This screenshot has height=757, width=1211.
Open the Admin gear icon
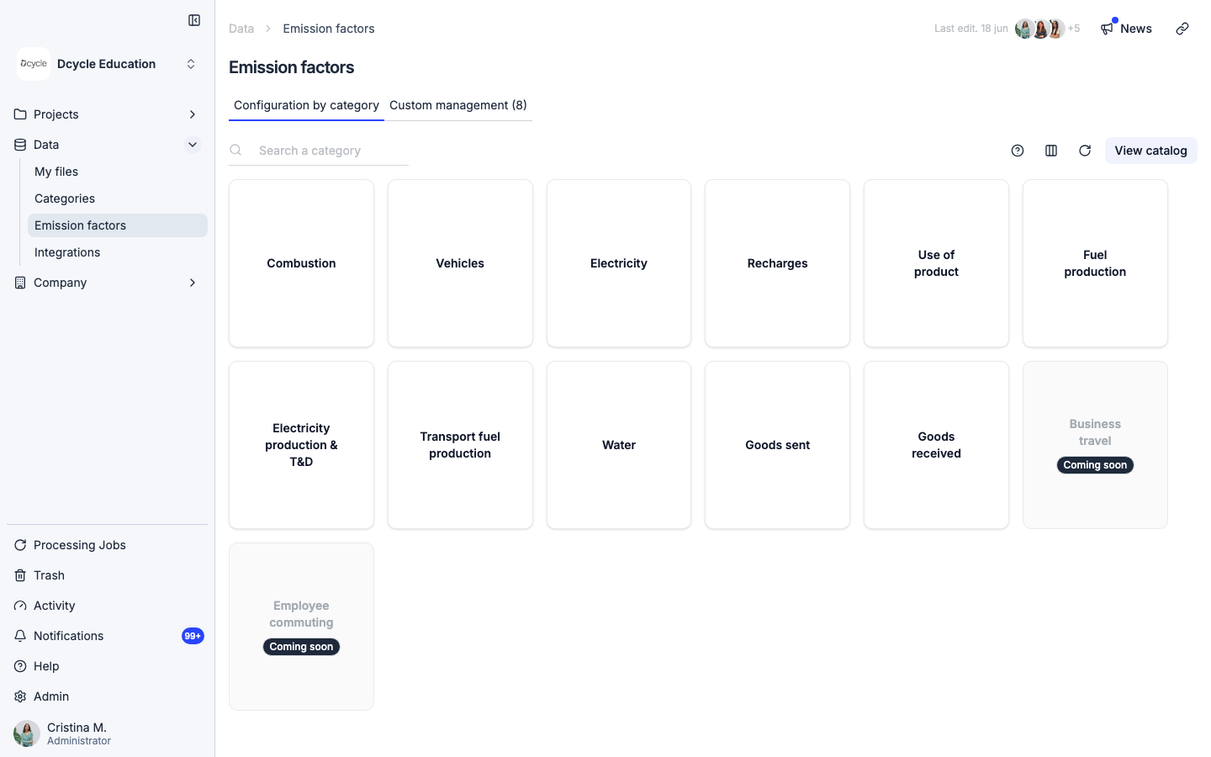tap(20, 696)
